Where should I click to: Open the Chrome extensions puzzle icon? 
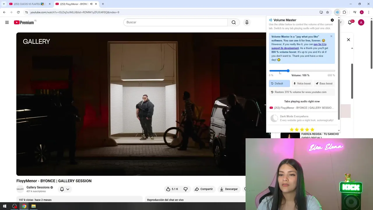click(344, 12)
